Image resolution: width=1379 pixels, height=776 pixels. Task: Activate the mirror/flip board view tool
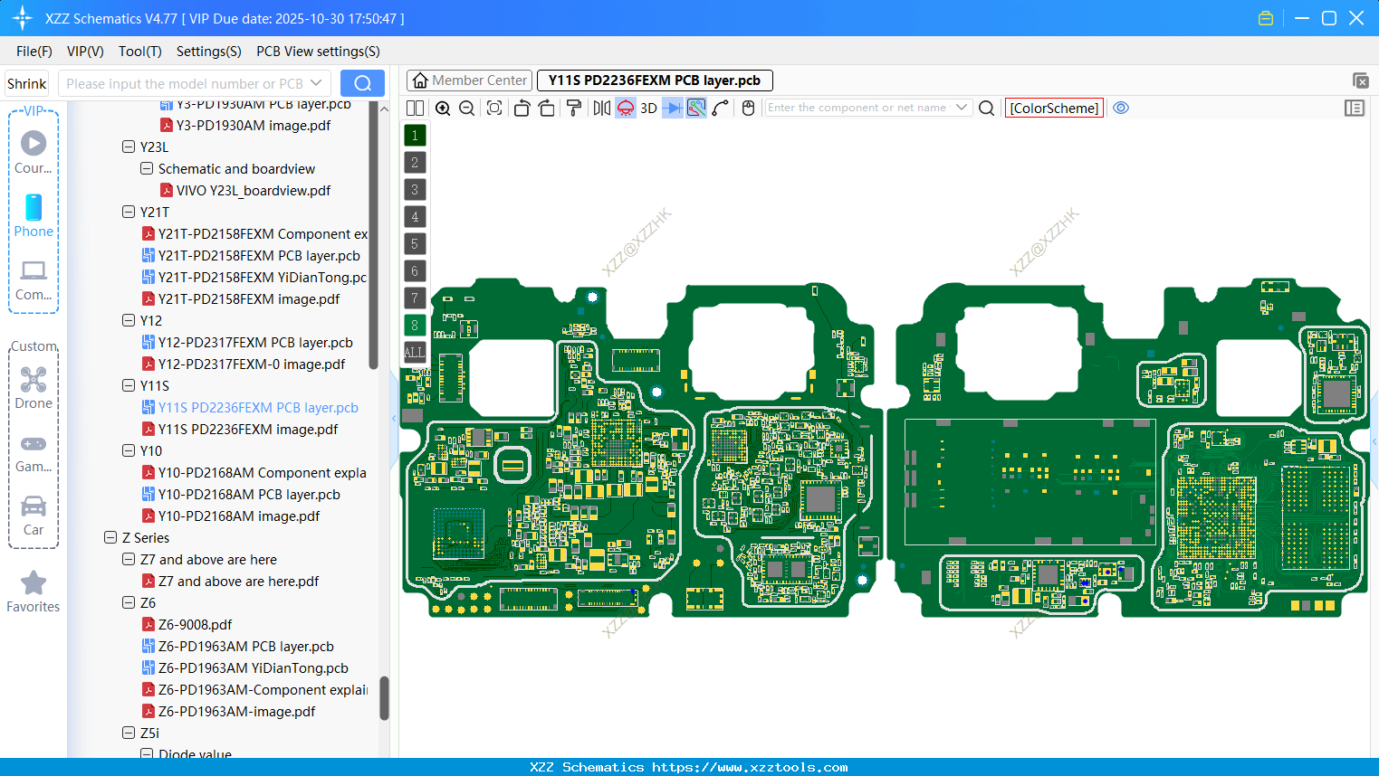point(602,108)
